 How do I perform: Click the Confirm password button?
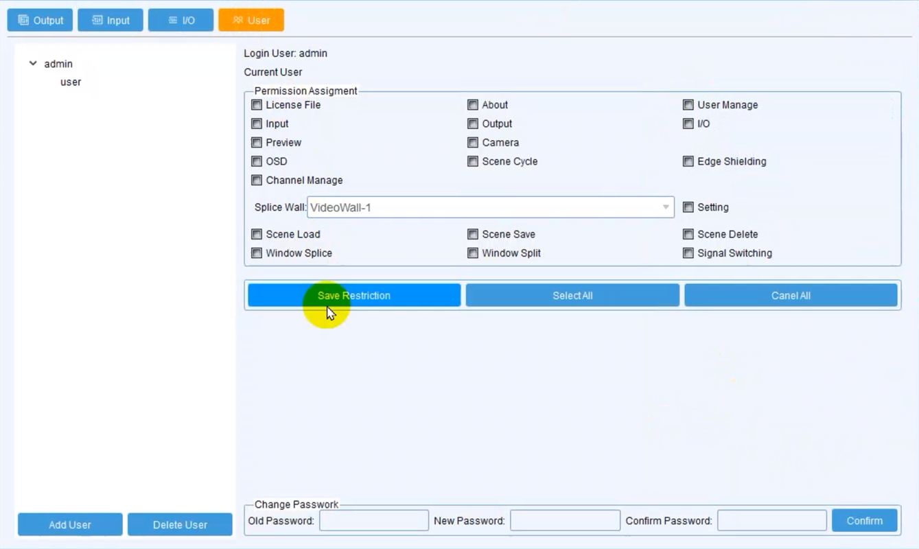pos(865,520)
